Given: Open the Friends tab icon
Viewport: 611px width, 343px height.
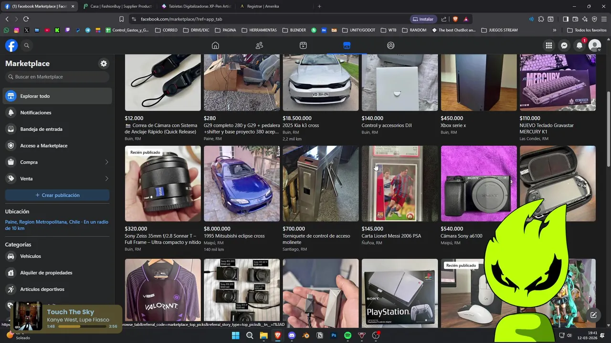Looking at the screenshot, I should point(259,45).
